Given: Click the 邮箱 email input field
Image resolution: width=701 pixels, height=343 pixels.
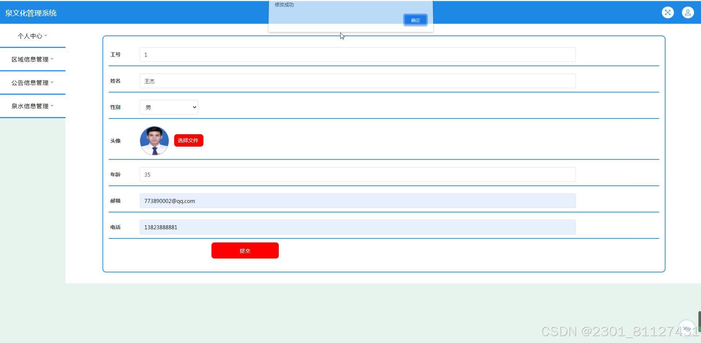Looking at the screenshot, I should click(x=357, y=201).
